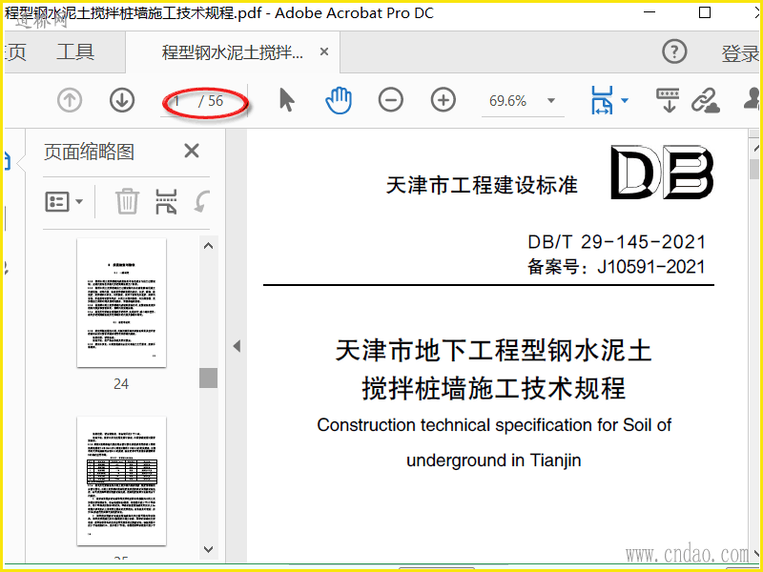The height and width of the screenshot is (572, 763).
Task: Open the Help question mark icon
Action: click(674, 51)
